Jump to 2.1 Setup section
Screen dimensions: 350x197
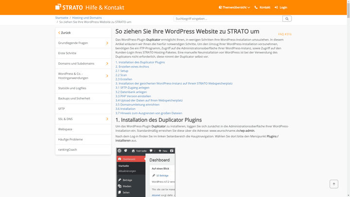point(122,71)
